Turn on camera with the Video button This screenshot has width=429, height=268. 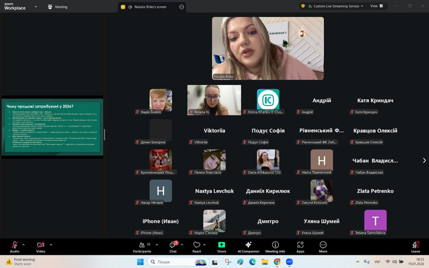click(41, 246)
